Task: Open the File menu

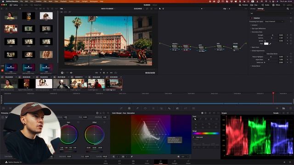Action: tap(22, 1)
